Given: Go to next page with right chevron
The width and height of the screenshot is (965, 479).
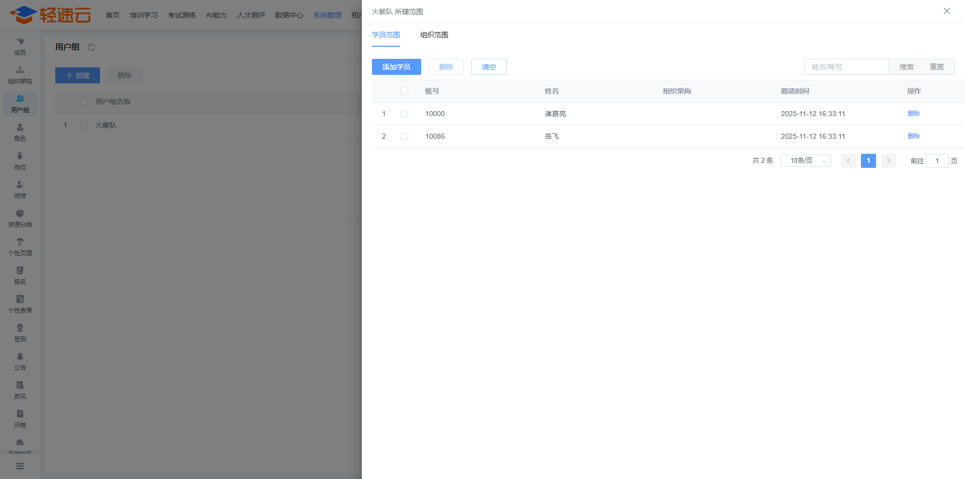Looking at the screenshot, I should [x=888, y=161].
